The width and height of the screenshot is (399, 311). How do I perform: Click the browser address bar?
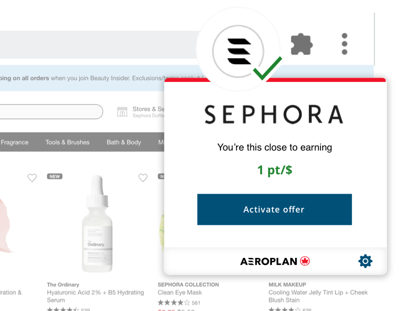[99, 45]
